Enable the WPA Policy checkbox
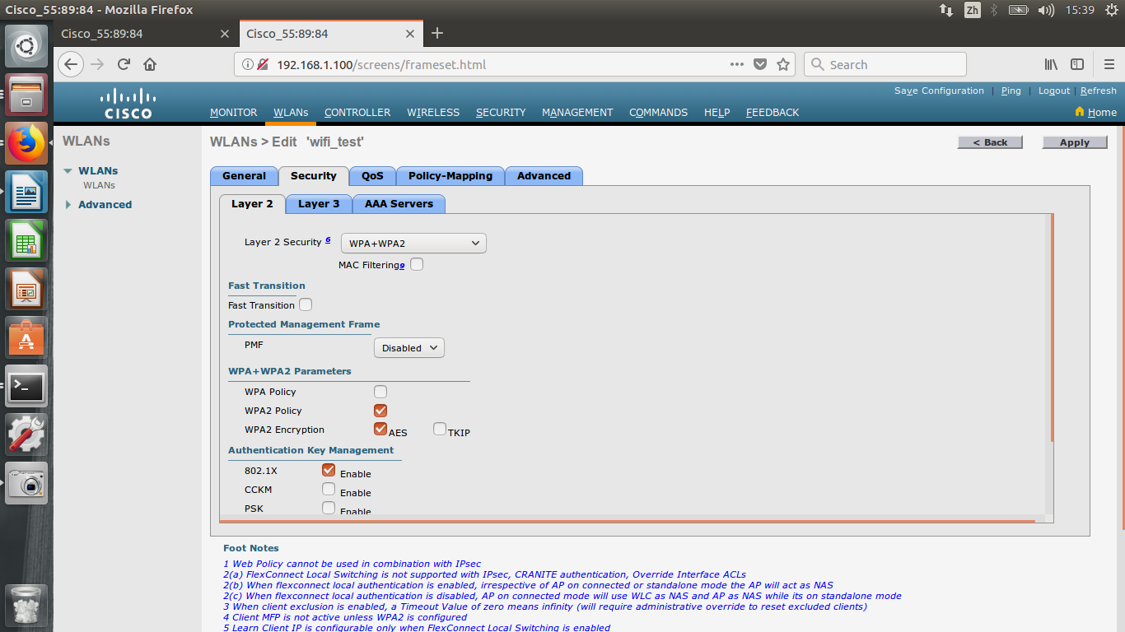 (380, 392)
